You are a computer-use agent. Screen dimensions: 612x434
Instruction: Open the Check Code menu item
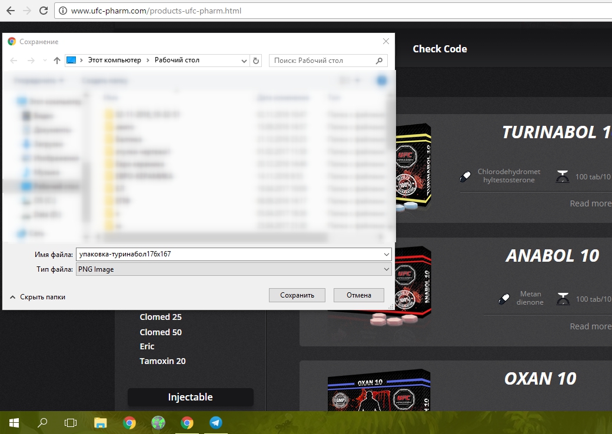(x=440, y=49)
